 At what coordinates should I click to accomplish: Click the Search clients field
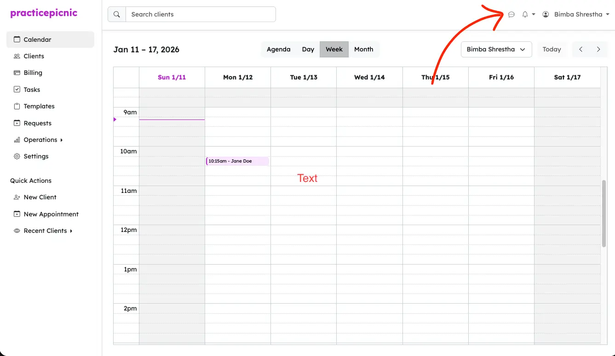(201, 14)
